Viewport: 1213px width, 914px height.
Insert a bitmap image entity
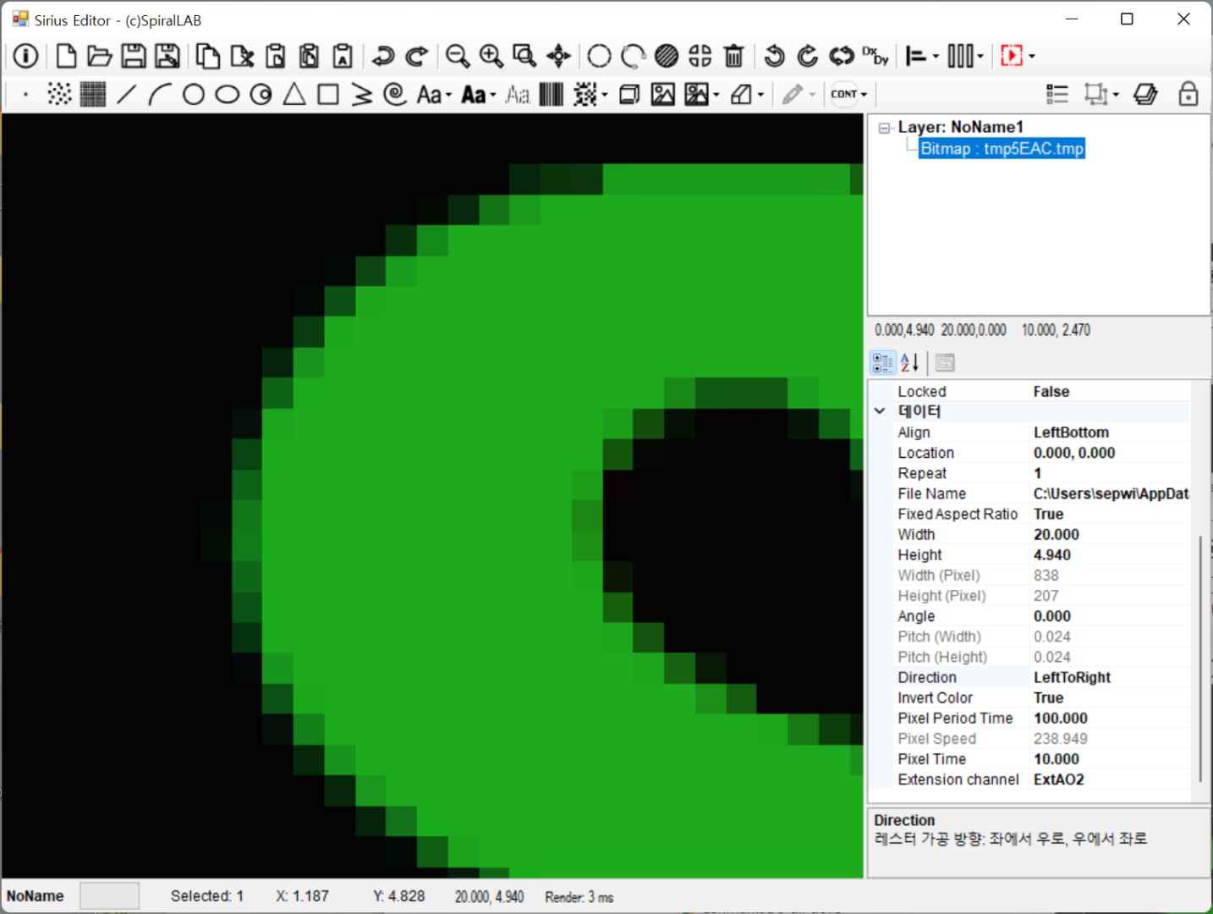click(x=663, y=94)
